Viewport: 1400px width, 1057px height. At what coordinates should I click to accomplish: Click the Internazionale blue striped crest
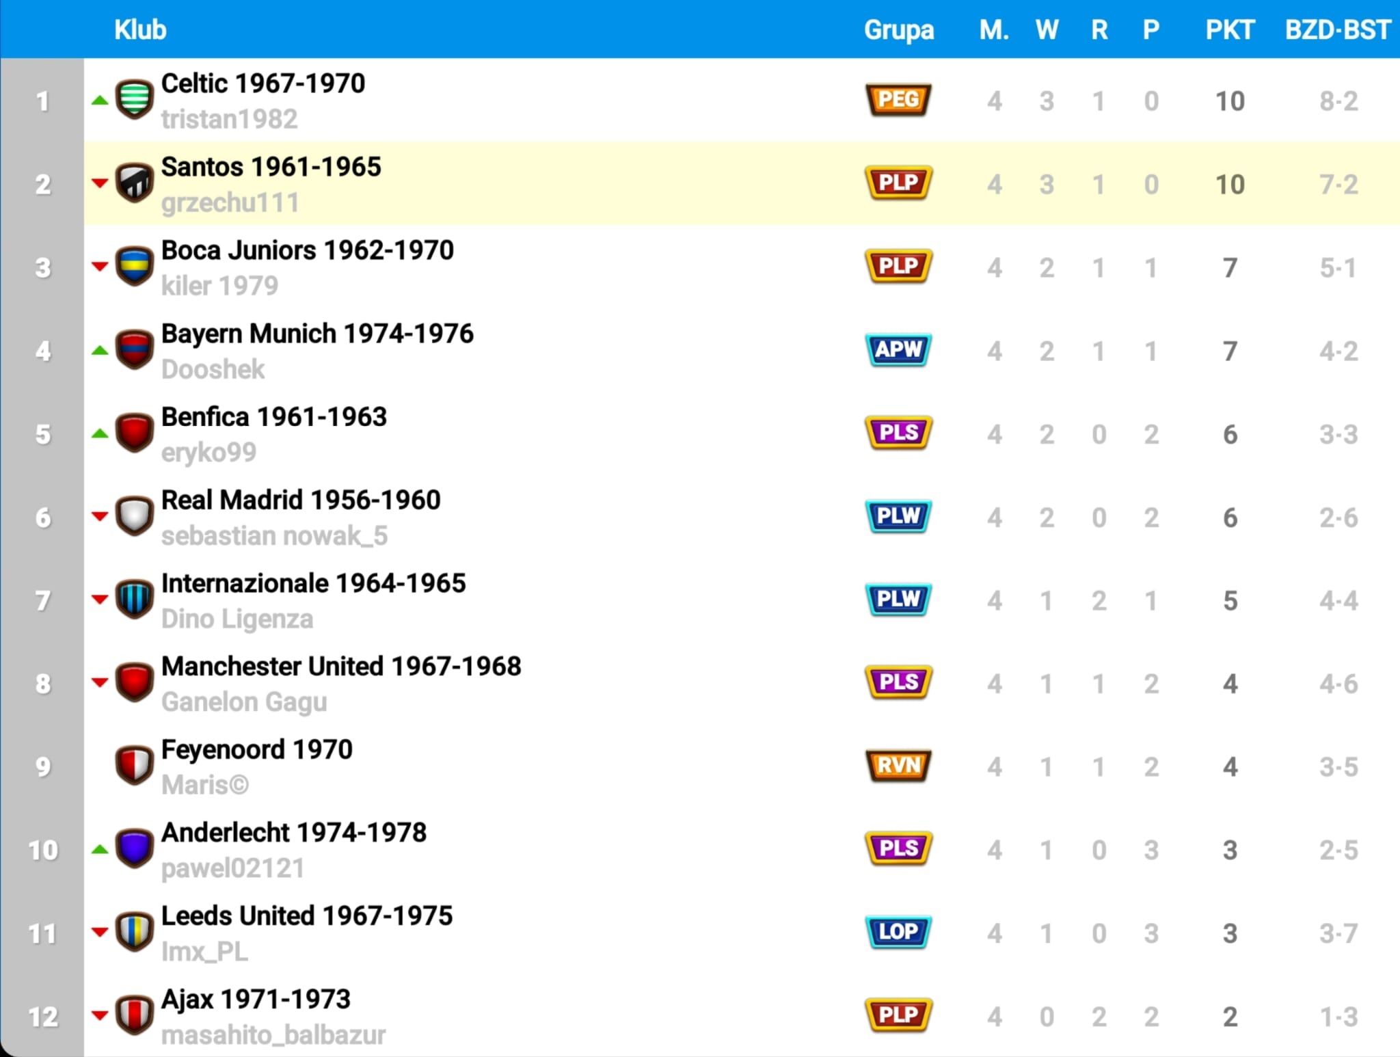click(134, 600)
